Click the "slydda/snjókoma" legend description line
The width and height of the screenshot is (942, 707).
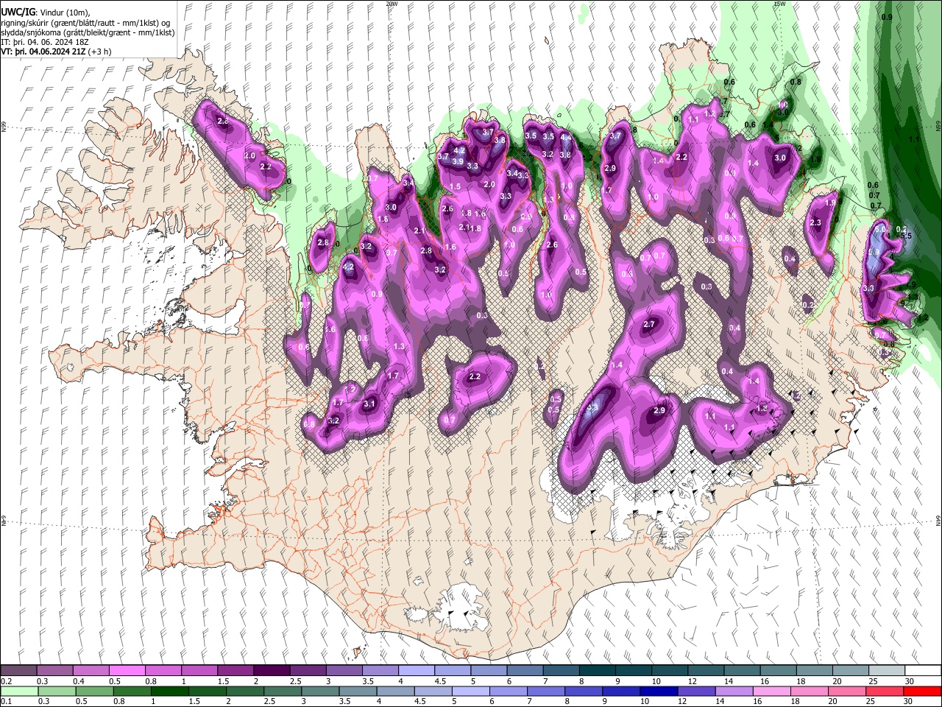tap(88, 32)
